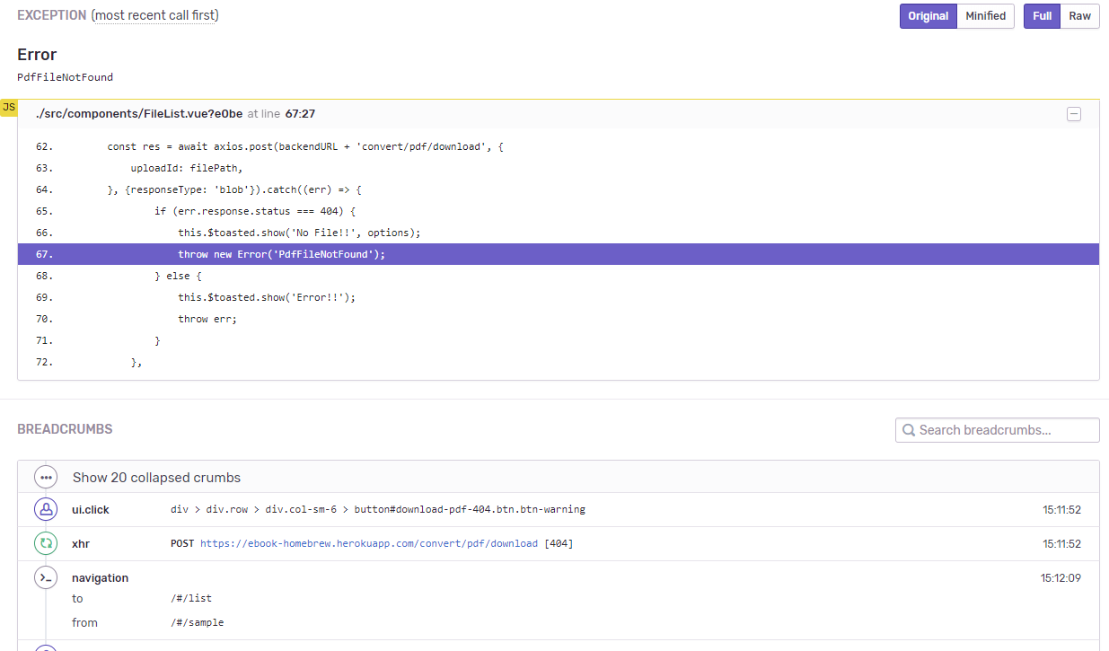1109x651 pixels.
Task: Click highlighted line 67 throw statement
Action: 281,254
